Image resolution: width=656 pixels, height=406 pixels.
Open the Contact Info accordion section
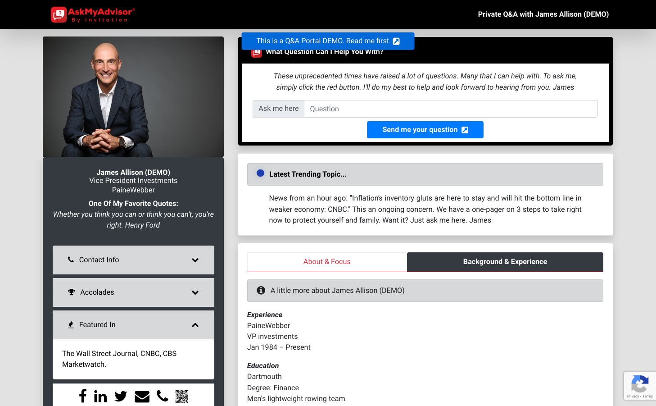pyautogui.click(x=133, y=260)
